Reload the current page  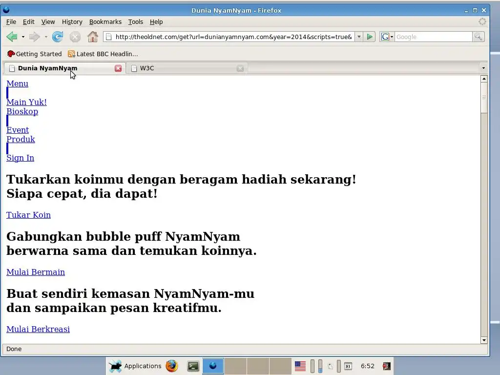58,37
